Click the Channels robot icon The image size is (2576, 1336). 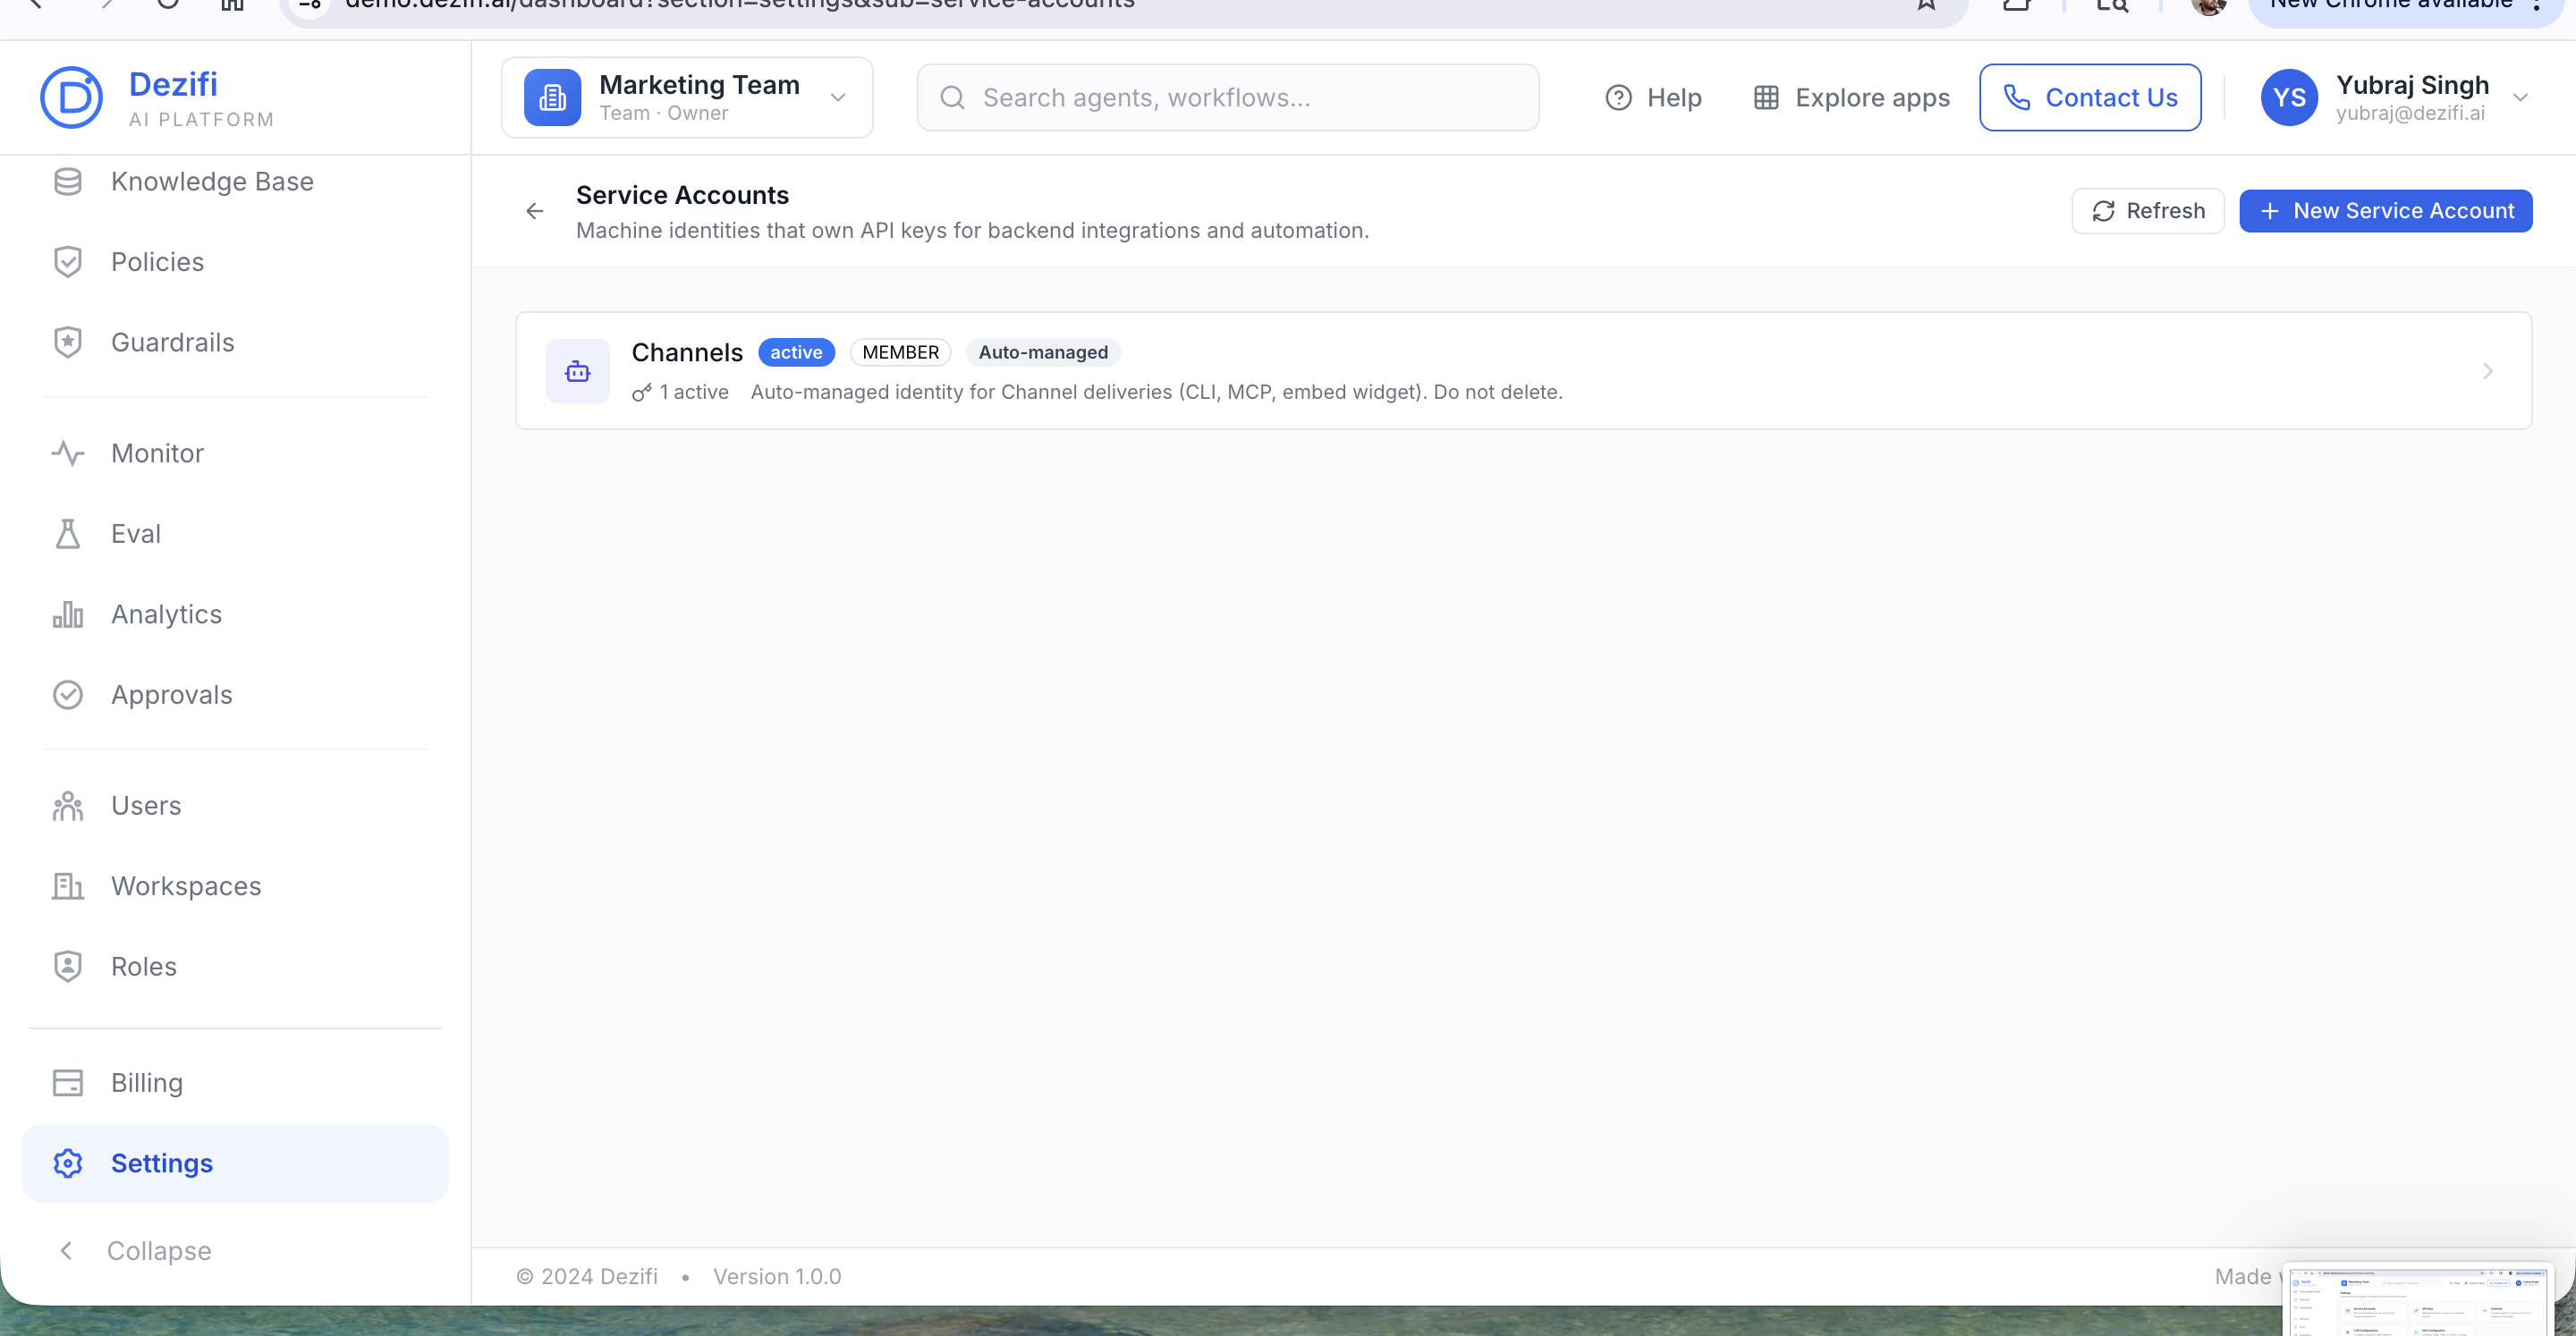click(577, 371)
